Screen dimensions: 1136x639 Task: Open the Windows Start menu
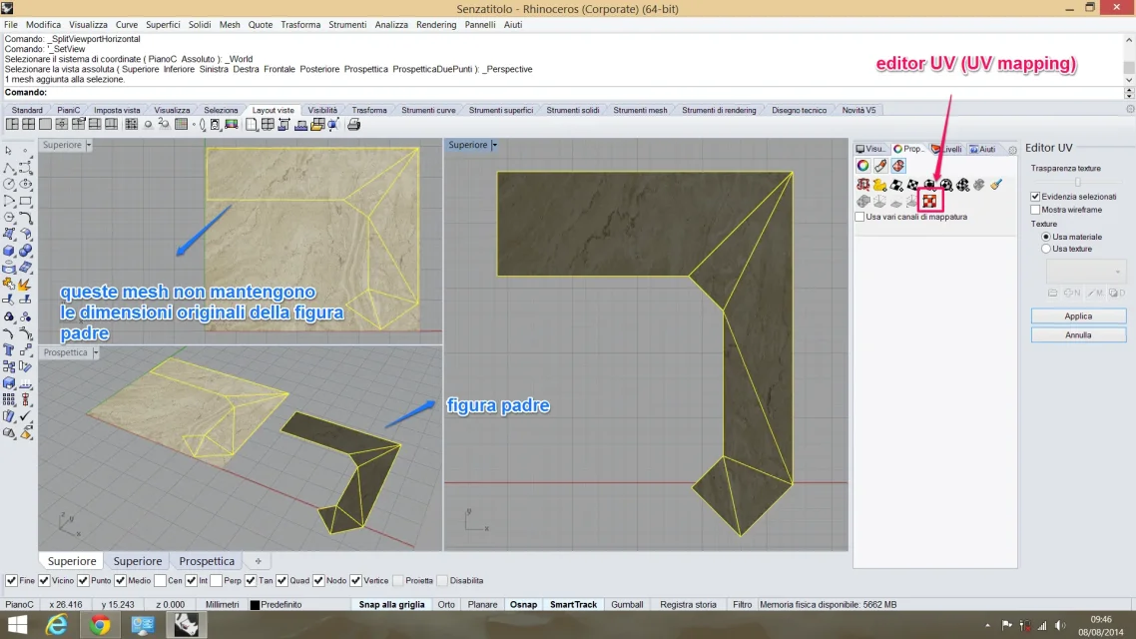click(x=17, y=624)
